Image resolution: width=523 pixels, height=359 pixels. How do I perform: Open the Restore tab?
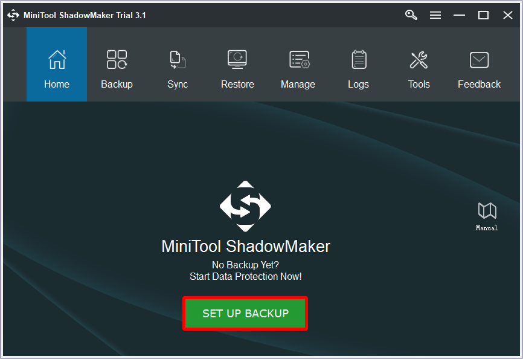(x=237, y=65)
